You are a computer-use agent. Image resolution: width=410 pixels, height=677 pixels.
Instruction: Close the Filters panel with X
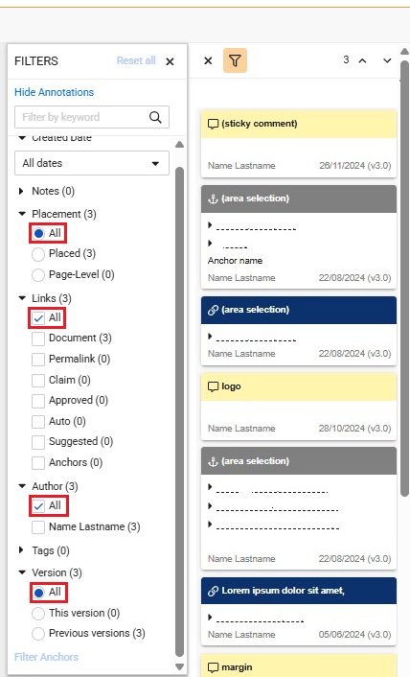(x=170, y=61)
